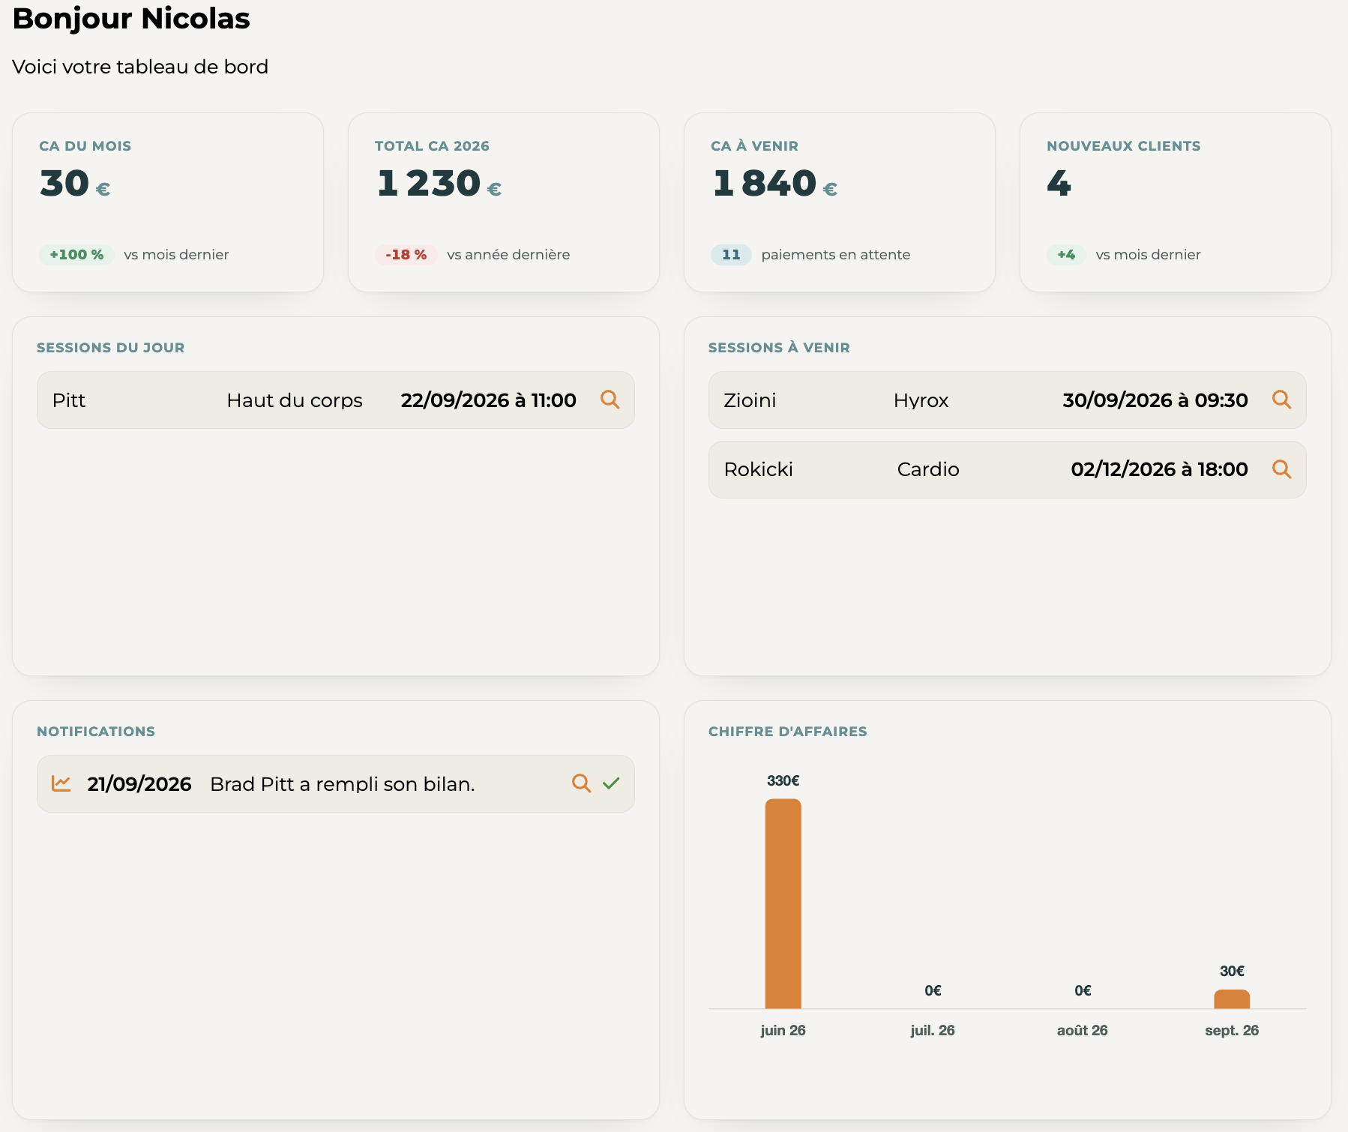Click the notification date 21/09/2026

click(139, 784)
